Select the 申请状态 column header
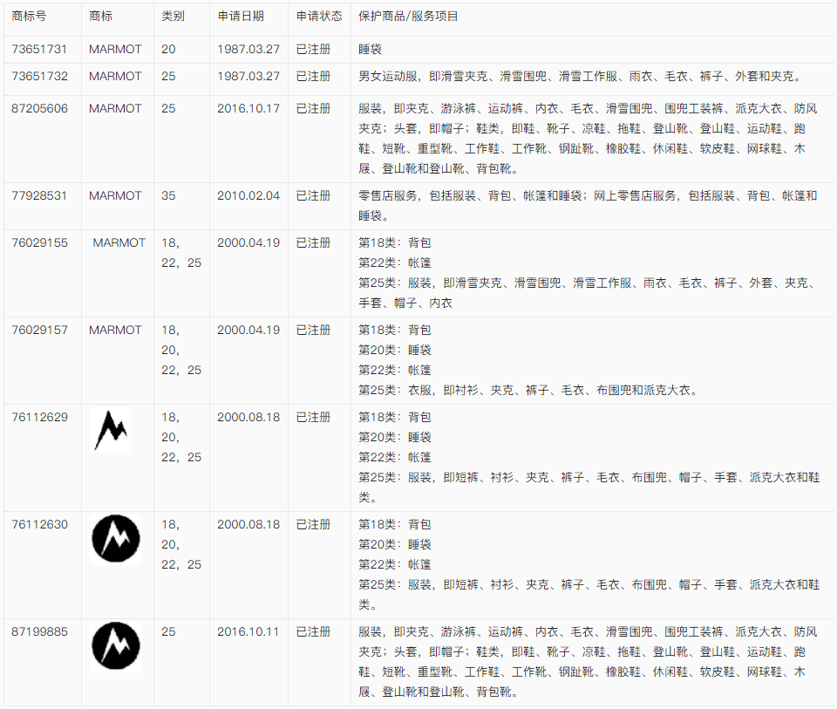 tap(319, 16)
